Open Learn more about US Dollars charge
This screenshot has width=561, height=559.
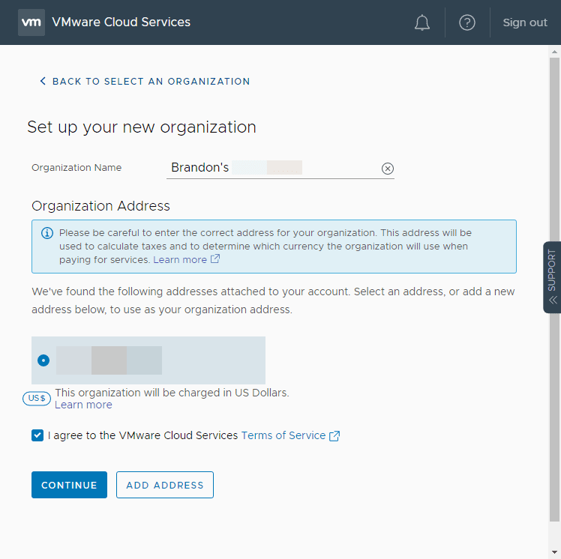click(x=83, y=405)
